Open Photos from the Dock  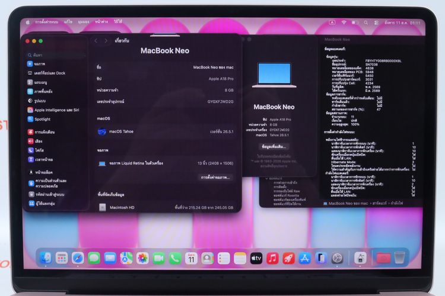[142, 258]
